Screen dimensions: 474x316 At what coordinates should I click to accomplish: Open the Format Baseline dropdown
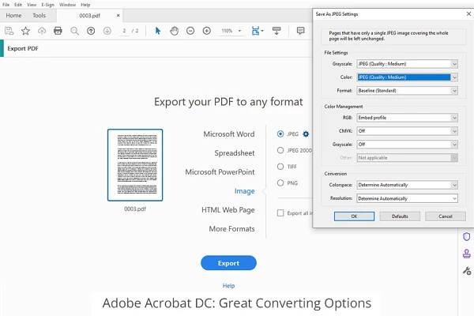(407, 90)
